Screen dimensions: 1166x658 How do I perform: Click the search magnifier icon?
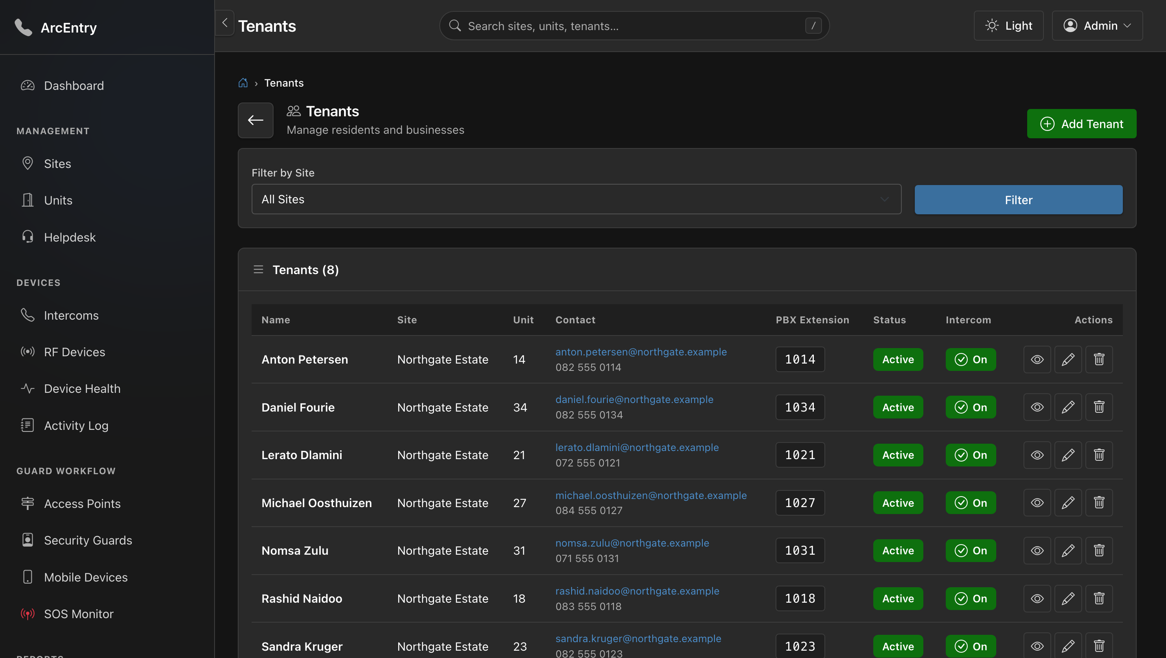pyautogui.click(x=455, y=26)
